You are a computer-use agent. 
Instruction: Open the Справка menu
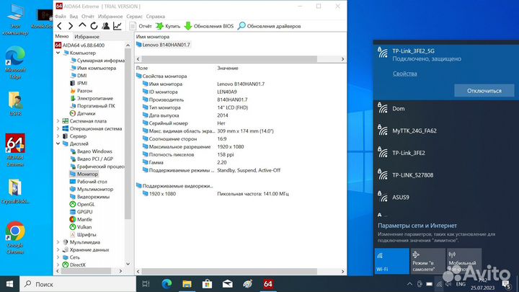tap(155, 16)
